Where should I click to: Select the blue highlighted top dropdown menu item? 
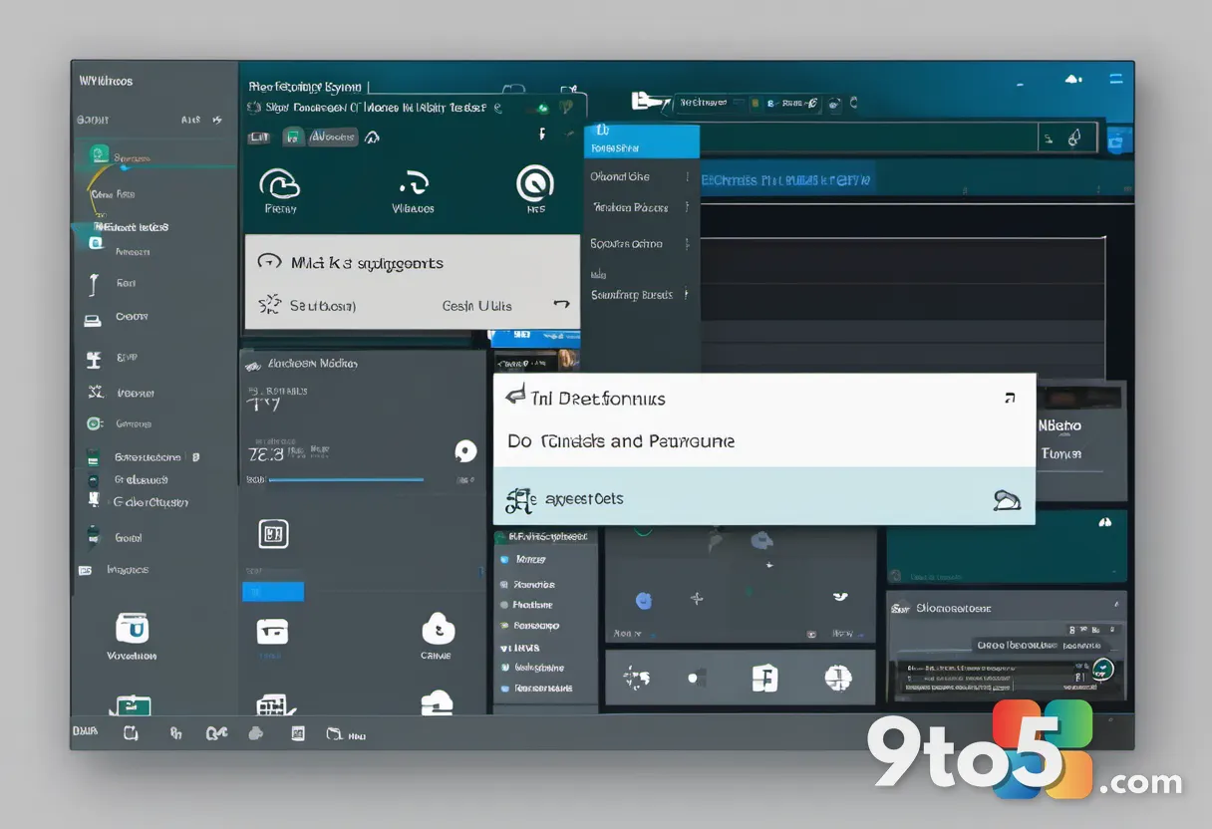click(642, 141)
